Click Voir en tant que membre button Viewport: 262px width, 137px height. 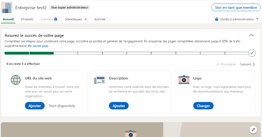click(236, 8)
